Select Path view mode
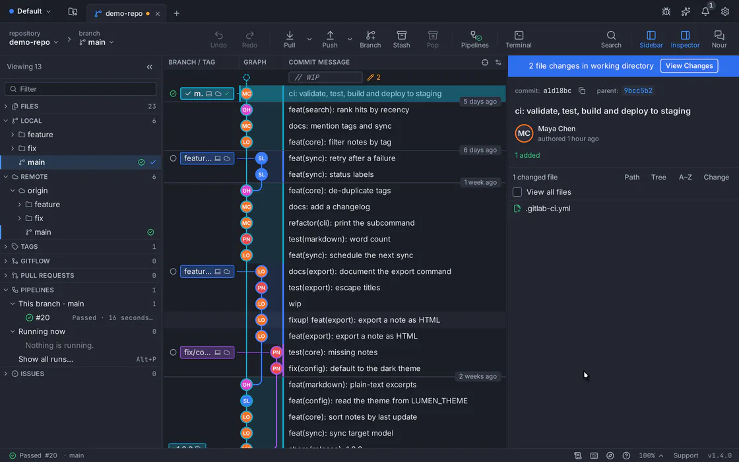Viewport: 739px width, 462px height. (x=631, y=178)
